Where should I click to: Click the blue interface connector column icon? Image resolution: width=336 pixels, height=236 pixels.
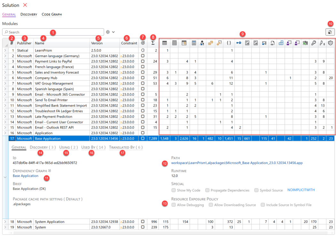pos(238,43)
